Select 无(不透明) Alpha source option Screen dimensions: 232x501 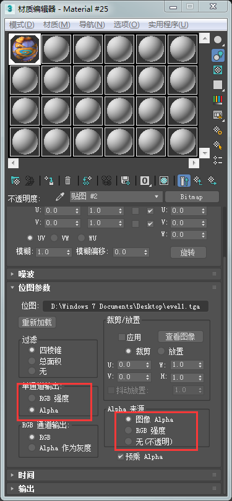[128, 441]
